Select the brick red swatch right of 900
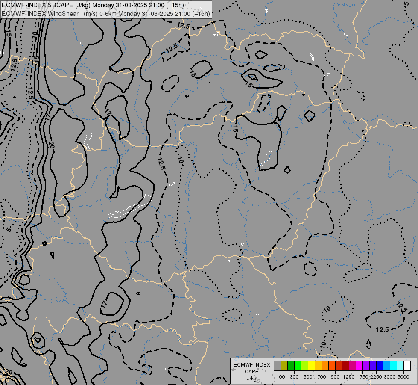 (x=339, y=366)
